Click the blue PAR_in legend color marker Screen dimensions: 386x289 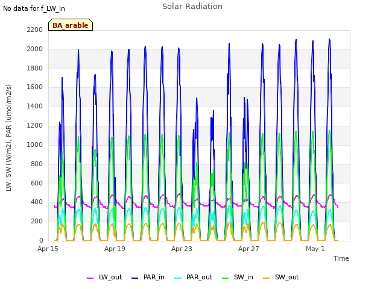pyautogui.click(x=135, y=278)
